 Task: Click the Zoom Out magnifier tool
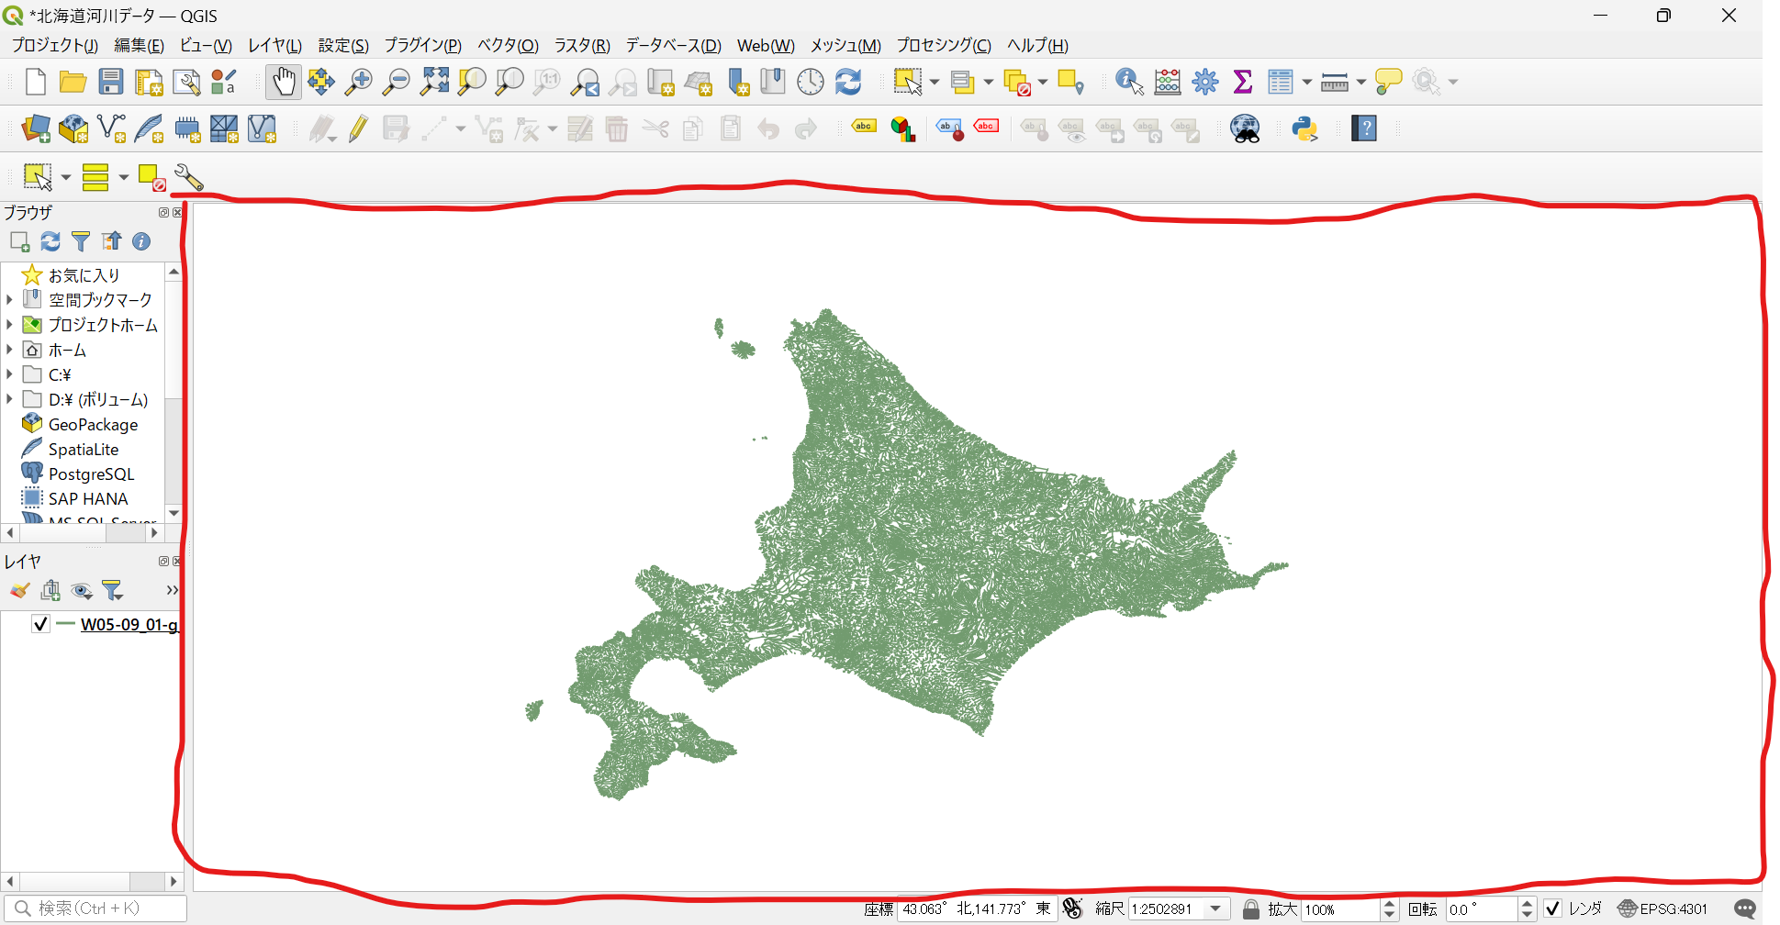coord(396,82)
